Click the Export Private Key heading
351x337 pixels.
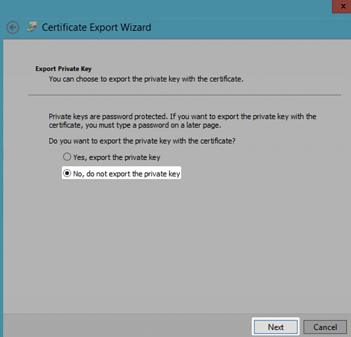click(63, 69)
